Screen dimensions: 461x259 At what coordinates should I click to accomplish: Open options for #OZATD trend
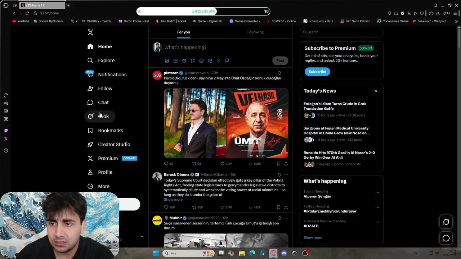tap(377, 222)
